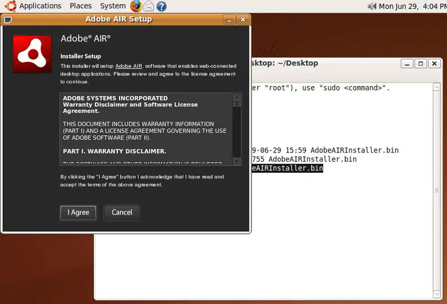Click the Adobe AIR Setup window menu icon
The width and height of the screenshot is (447, 304).
8,20
